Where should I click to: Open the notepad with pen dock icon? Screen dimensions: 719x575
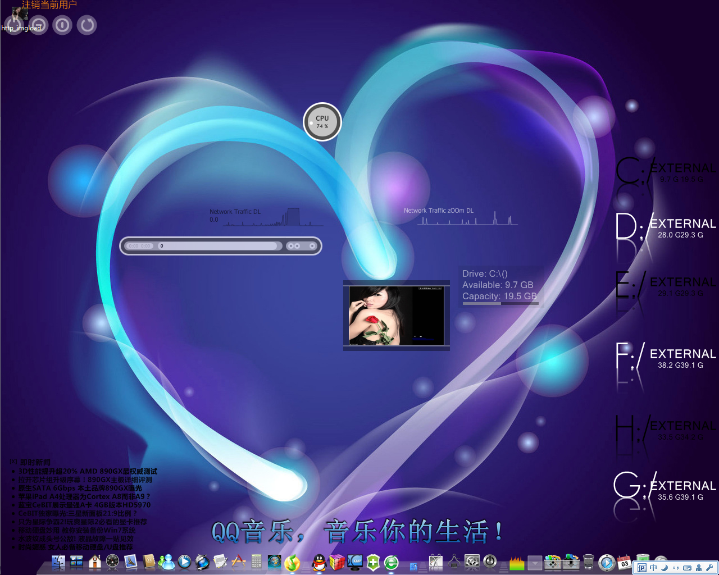pyautogui.click(x=220, y=562)
